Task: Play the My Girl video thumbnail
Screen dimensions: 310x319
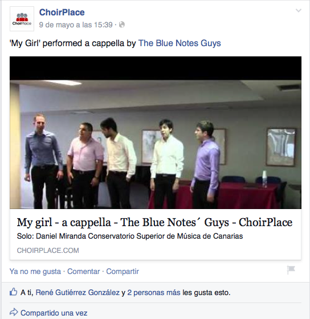Action: [x=156, y=133]
